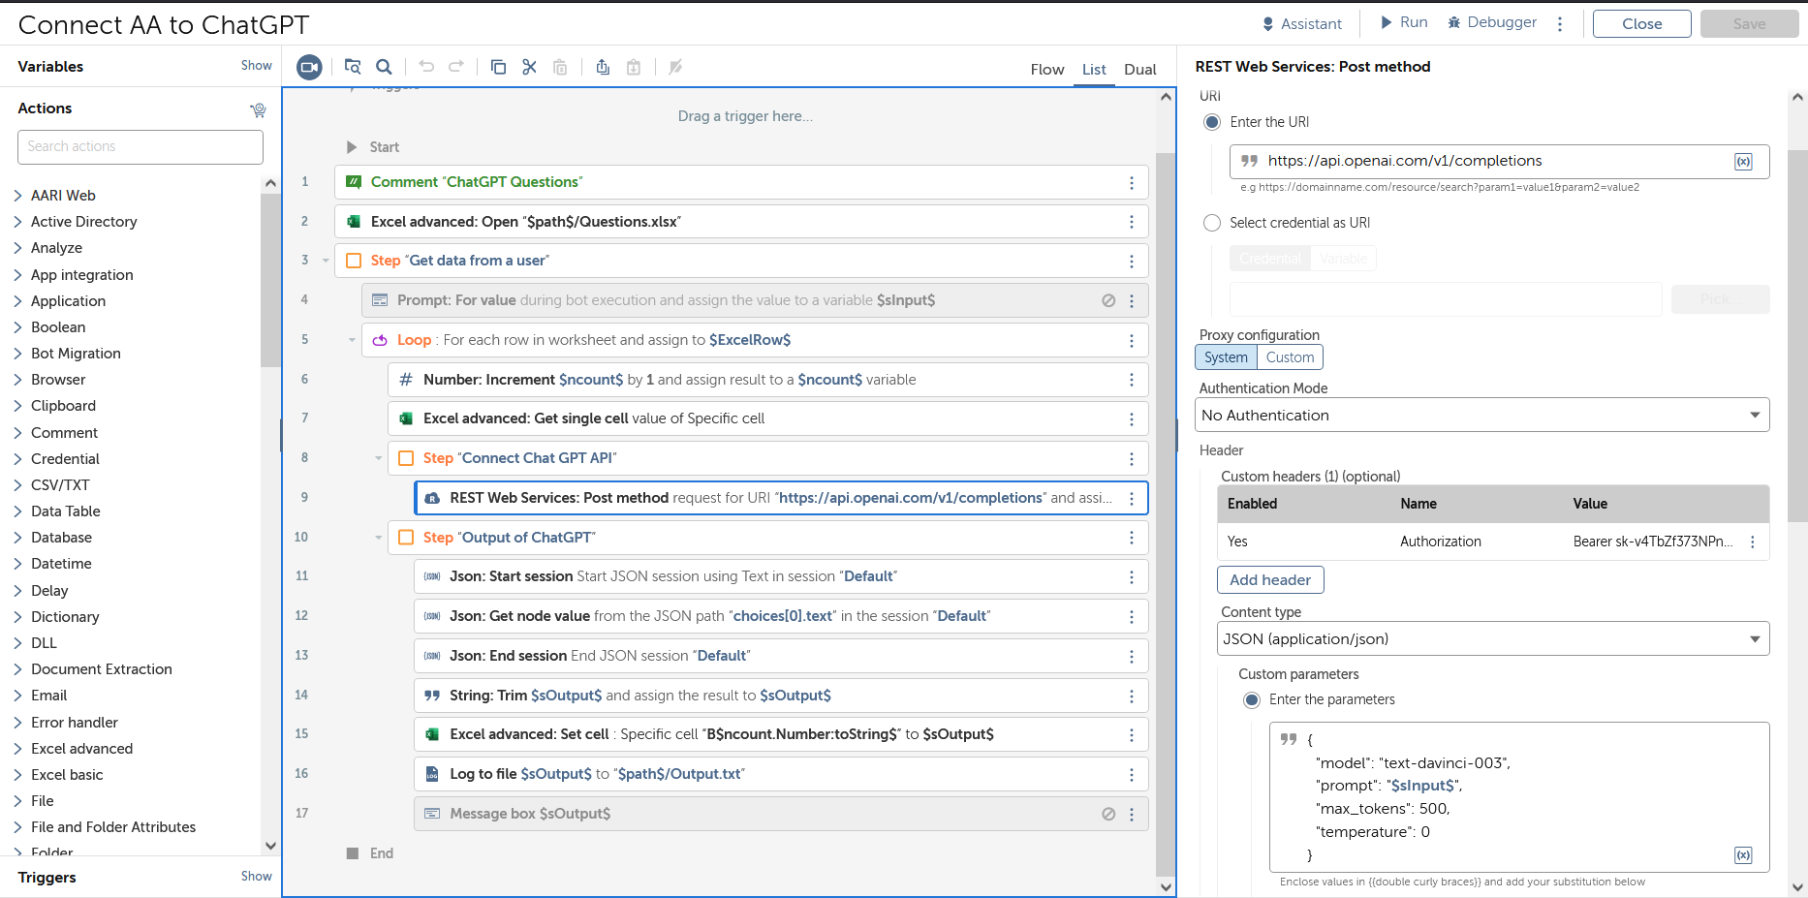Click the Add header button
Image resolution: width=1808 pixels, height=898 pixels.
point(1269,580)
